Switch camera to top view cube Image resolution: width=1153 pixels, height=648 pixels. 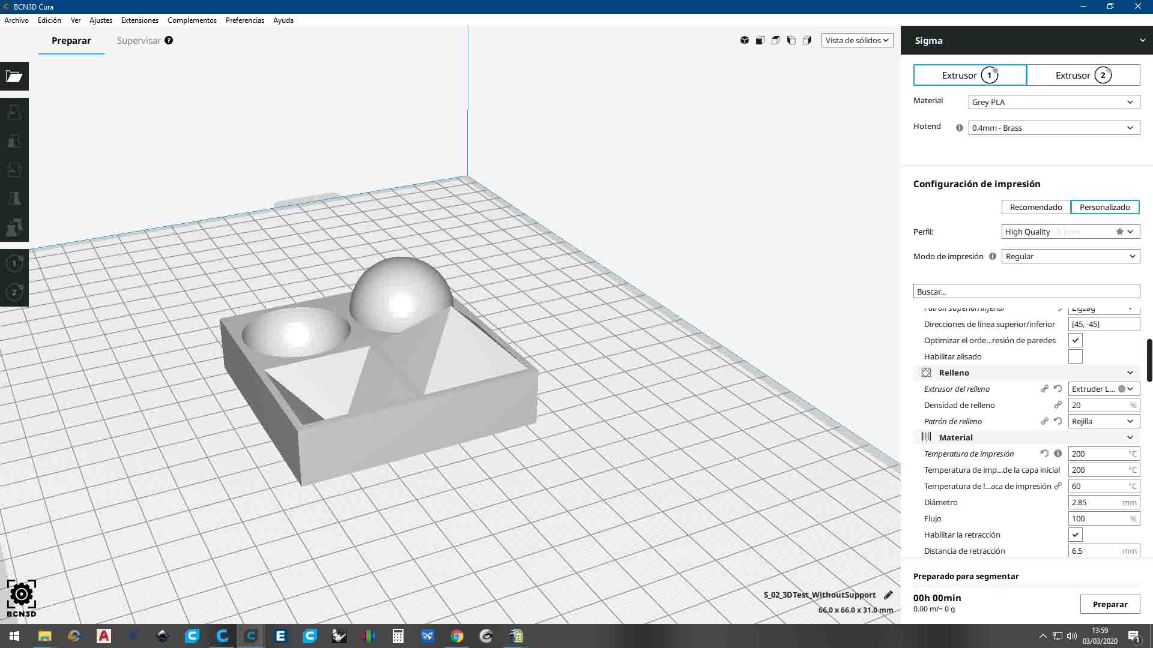[776, 40]
